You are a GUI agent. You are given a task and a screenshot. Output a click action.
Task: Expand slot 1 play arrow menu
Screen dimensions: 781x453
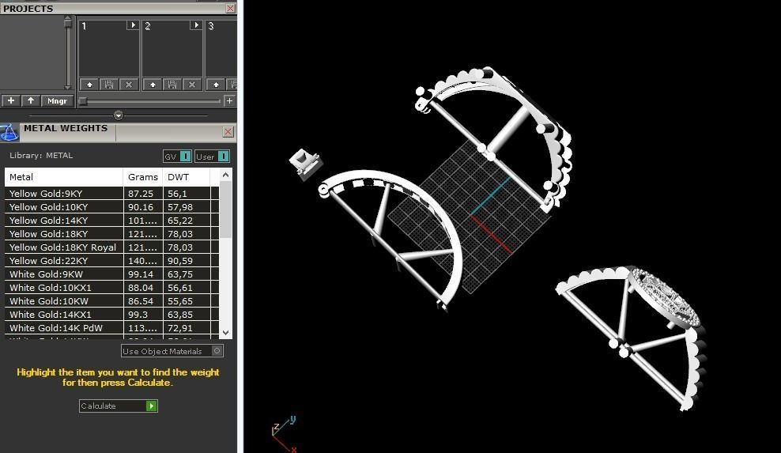(x=133, y=25)
